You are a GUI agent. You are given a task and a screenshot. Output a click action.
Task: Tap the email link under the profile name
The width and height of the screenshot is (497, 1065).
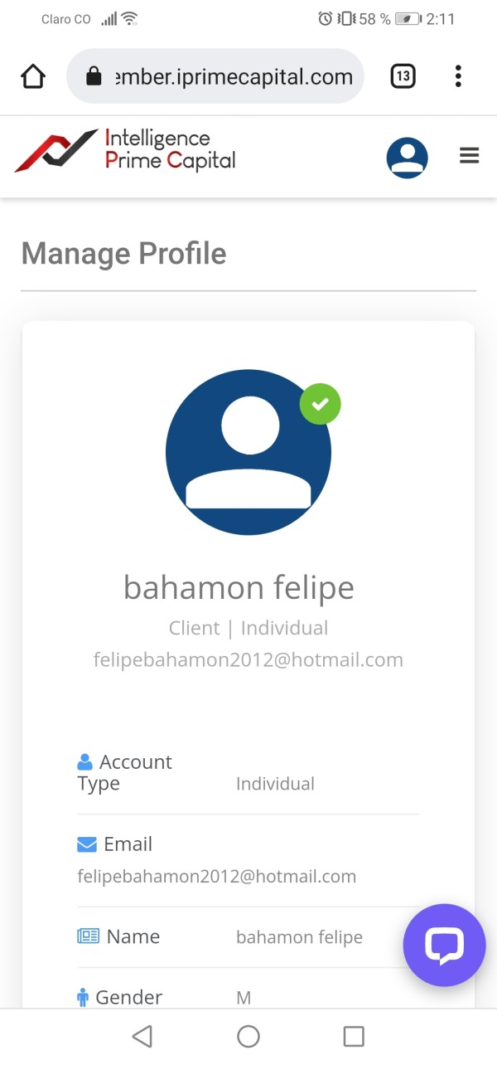tap(248, 660)
